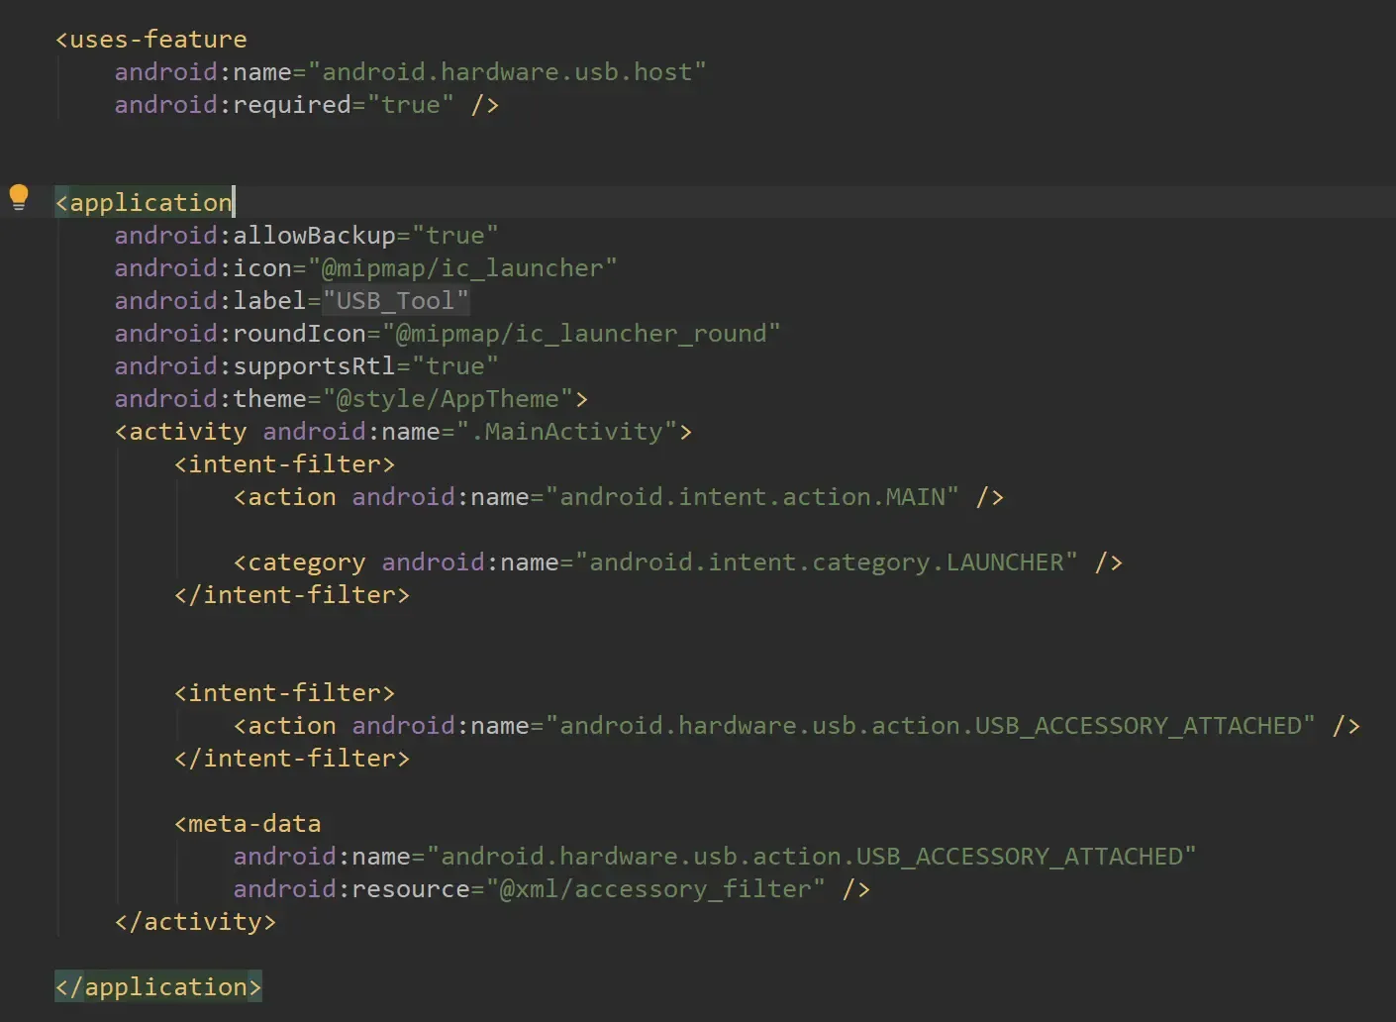
Task: Click the closing application tag
Action: pyautogui.click(x=158, y=987)
